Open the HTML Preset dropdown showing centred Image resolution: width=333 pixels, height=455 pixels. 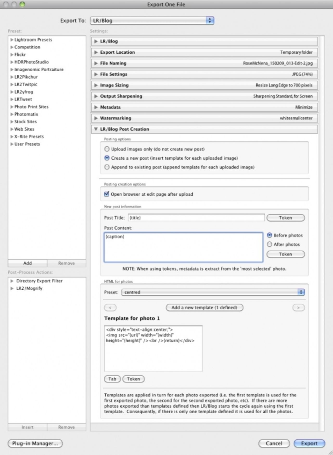coord(213,292)
